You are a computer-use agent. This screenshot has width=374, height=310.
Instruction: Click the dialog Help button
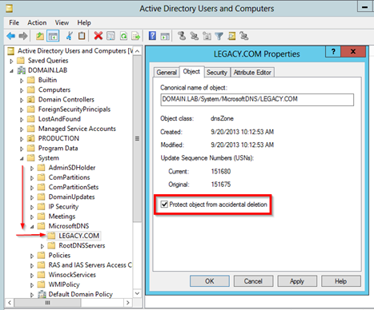click(x=341, y=281)
